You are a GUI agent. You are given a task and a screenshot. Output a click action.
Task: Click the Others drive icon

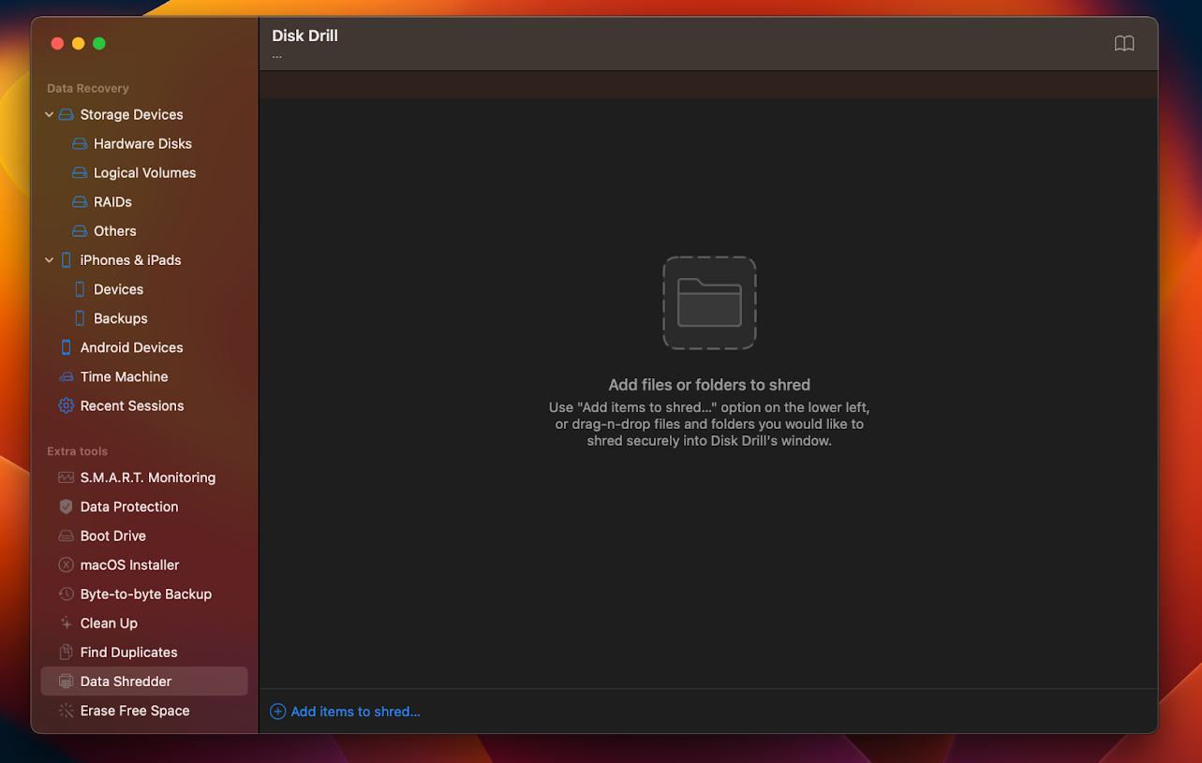pyautogui.click(x=80, y=230)
